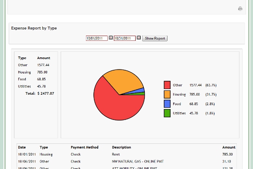This screenshot has width=253, height=169.
Task: Click the 10/01/2011 date cell
Action: pos(27,154)
